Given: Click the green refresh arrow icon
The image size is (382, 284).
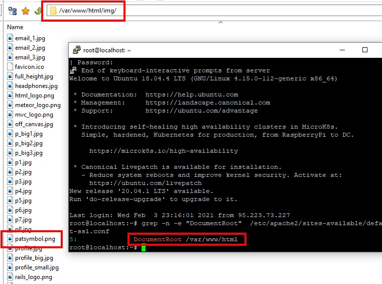Looking at the screenshot, I should click(38, 11).
